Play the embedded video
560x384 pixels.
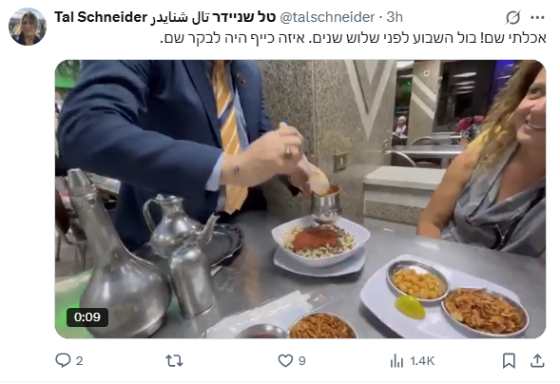300,199
